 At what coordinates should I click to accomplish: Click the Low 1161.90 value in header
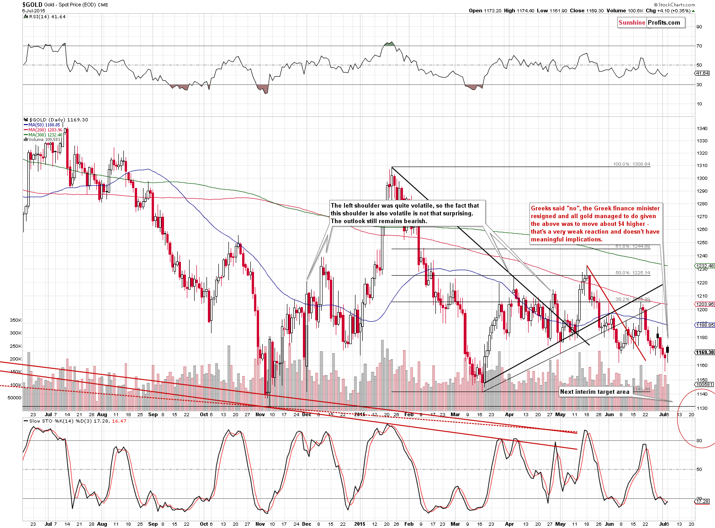552,10
